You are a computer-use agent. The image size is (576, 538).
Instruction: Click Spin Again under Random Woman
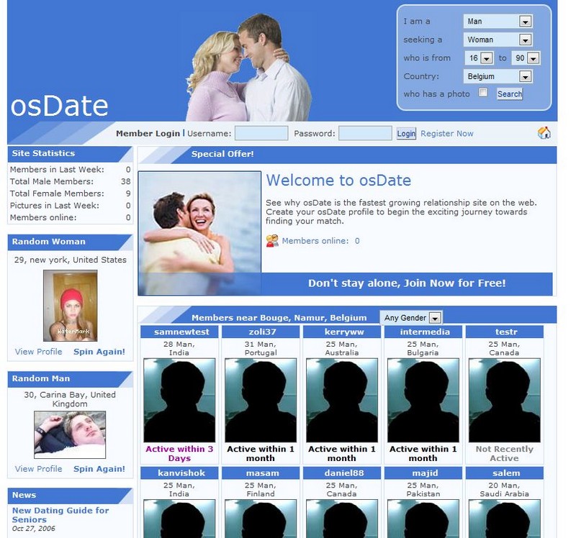coord(99,352)
